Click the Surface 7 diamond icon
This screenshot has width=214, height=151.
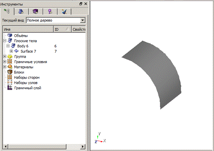pos(16,51)
